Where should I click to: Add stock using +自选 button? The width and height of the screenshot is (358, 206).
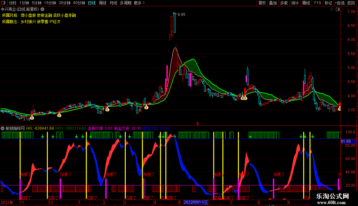(x=339, y=3)
